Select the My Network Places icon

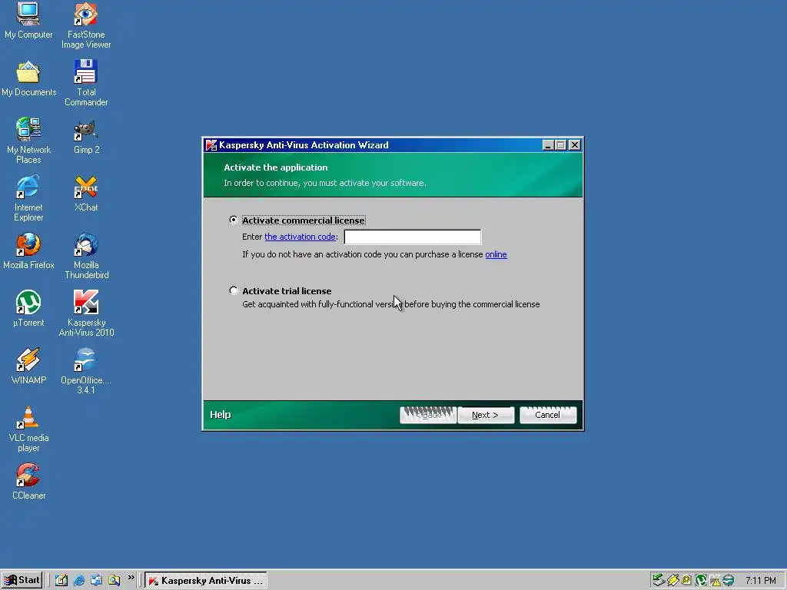click(28, 141)
